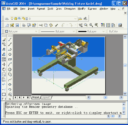This screenshot has height=125, width=128.
Task: Toggle layer 0 lock padlock icon
Action: pyautogui.click(x=24, y=19)
